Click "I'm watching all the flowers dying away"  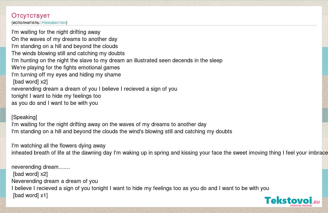(59, 146)
